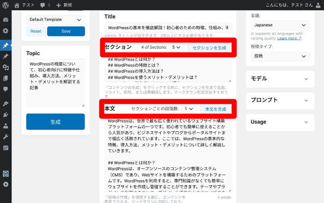This screenshot has height=203, width=324.
Task: Open the Appearance brush sidebar icon
Action: 6,104
